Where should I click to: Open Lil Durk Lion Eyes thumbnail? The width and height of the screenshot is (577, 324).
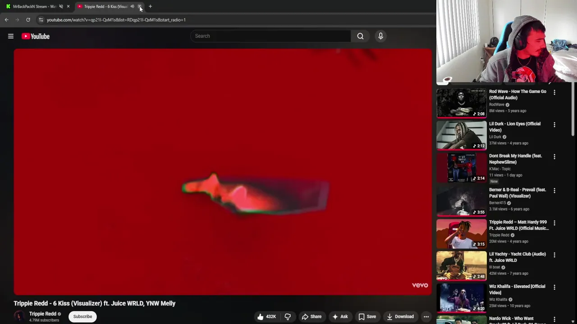pyautogui.click(x=462, y=135)
